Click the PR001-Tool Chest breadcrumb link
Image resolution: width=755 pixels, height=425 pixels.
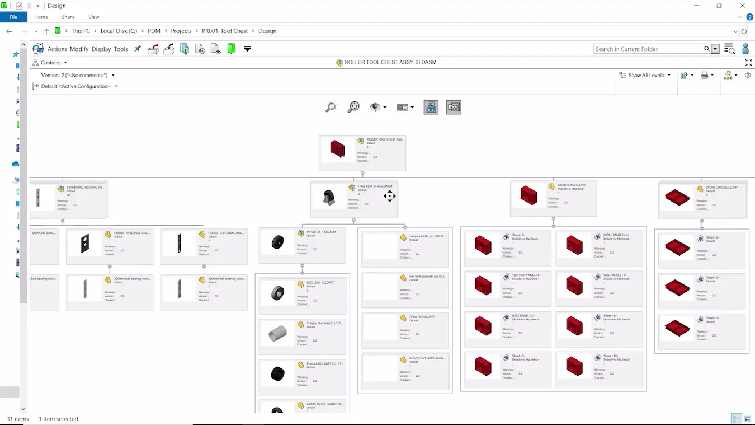(x=225, y=31)
